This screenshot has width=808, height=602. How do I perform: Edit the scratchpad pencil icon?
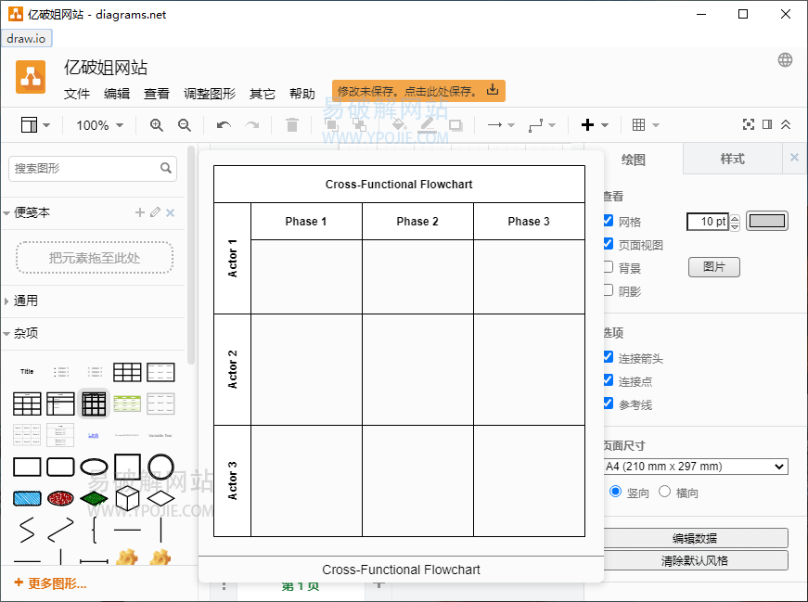[155, 212]
